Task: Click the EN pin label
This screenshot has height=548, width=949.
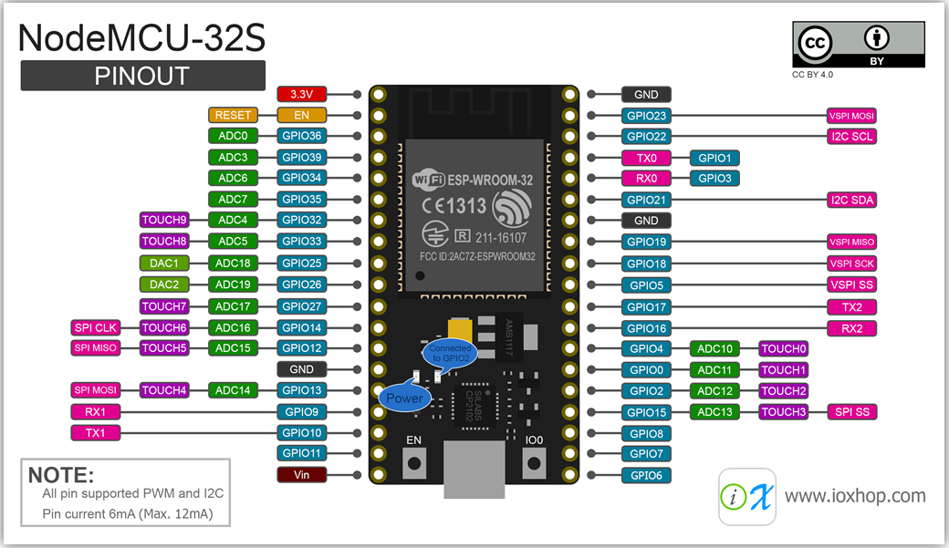Action: pos(301,115)
